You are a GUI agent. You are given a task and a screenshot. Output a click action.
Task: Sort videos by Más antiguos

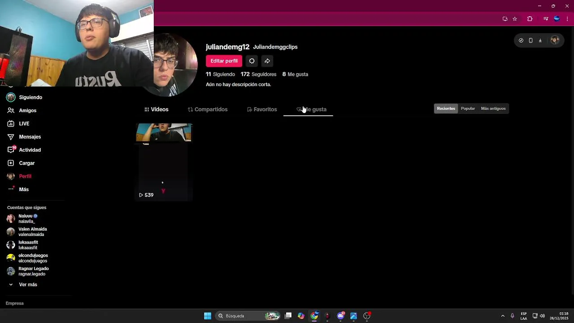(493, 109)
